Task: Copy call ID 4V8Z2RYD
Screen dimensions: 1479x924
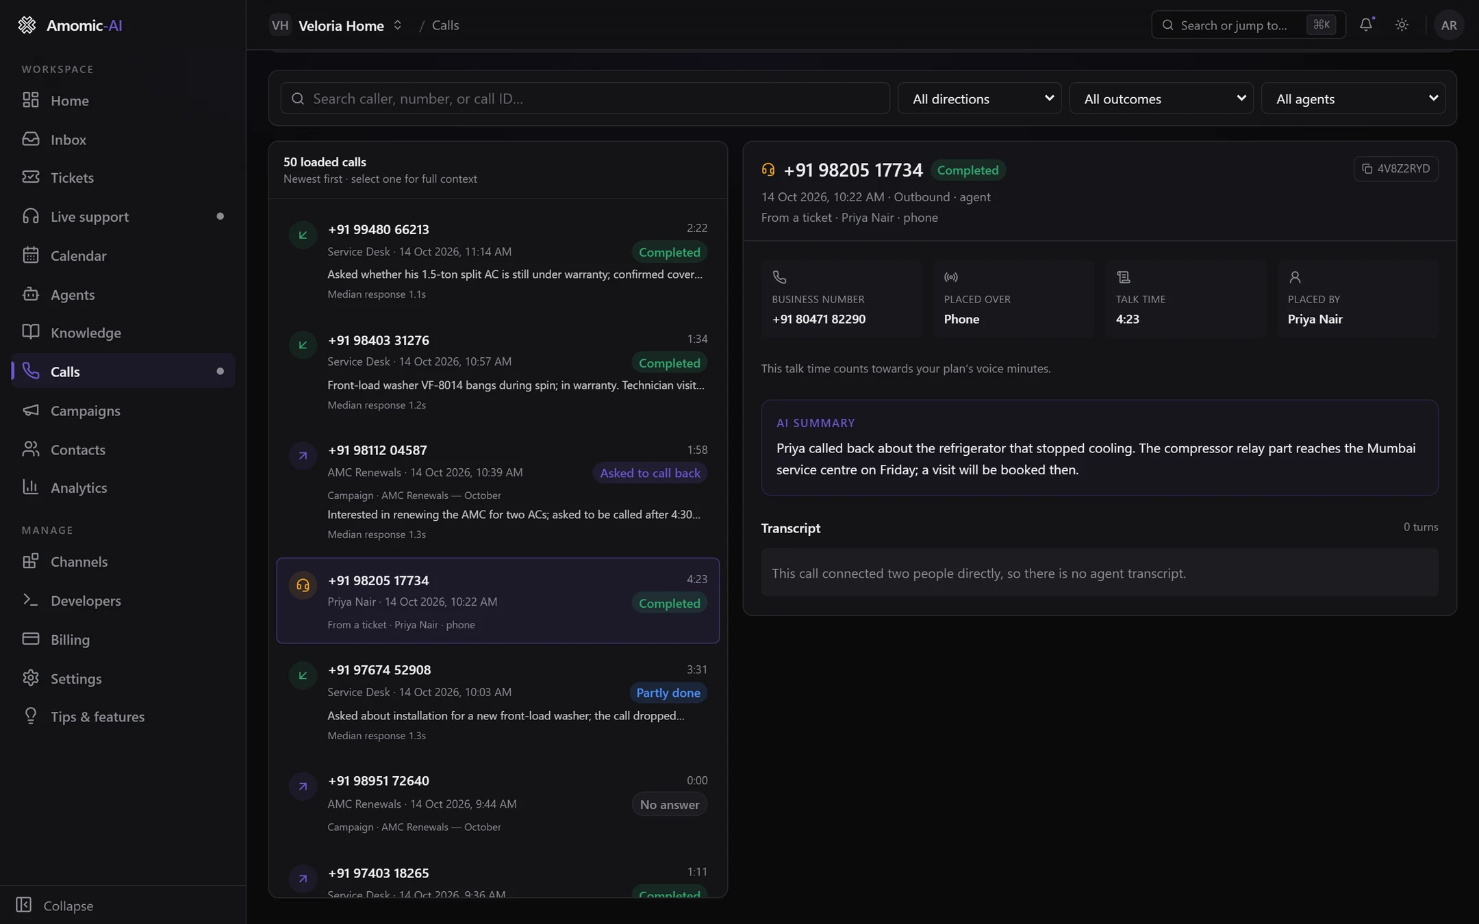Action: coord(1395,168)
